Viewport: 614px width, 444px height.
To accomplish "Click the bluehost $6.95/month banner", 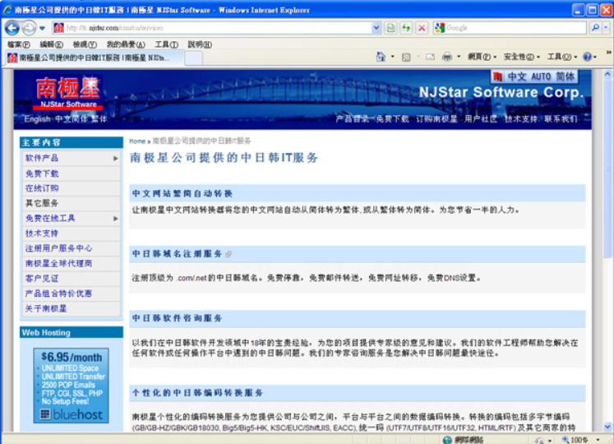I will 71,386.
